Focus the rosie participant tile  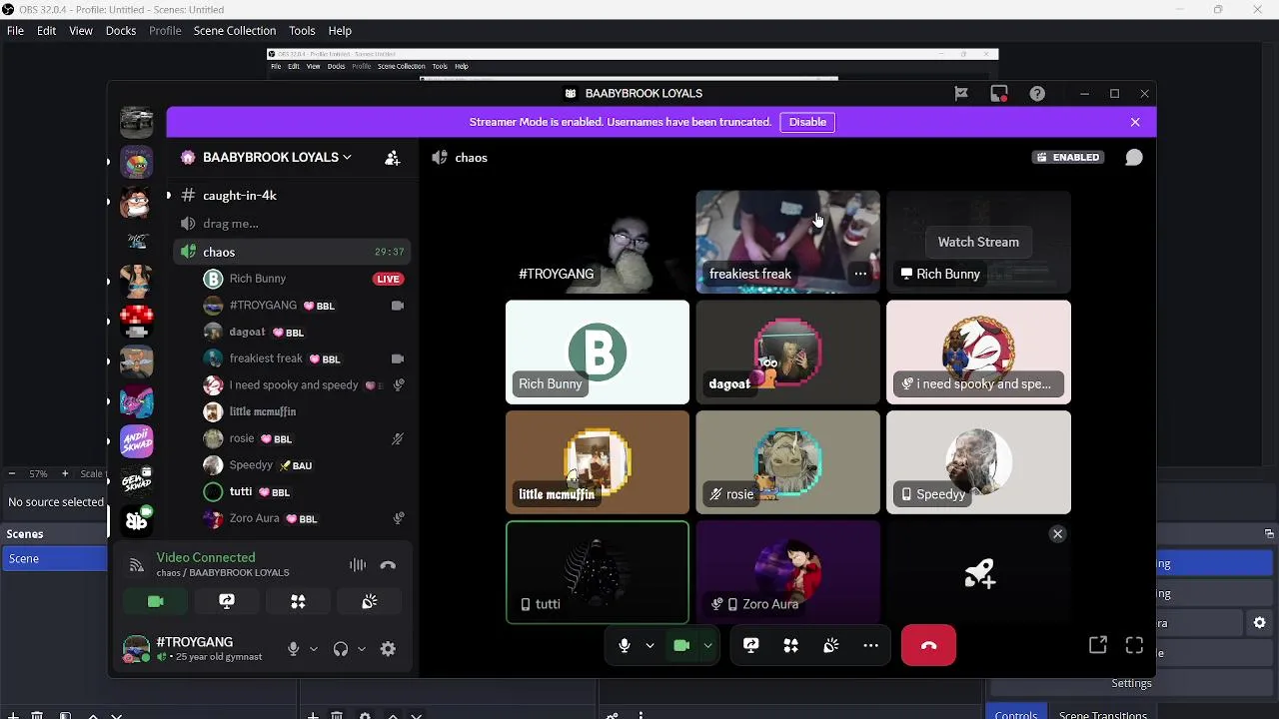pos(787,462)
